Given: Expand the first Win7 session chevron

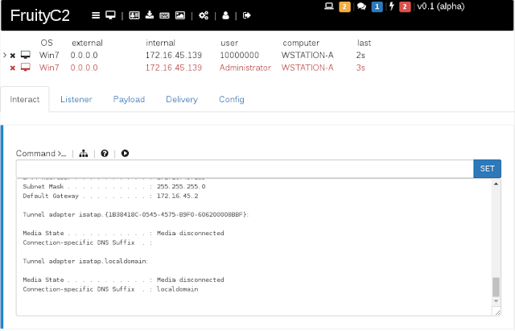Looking at the screenshot, I should coord(5,55).
